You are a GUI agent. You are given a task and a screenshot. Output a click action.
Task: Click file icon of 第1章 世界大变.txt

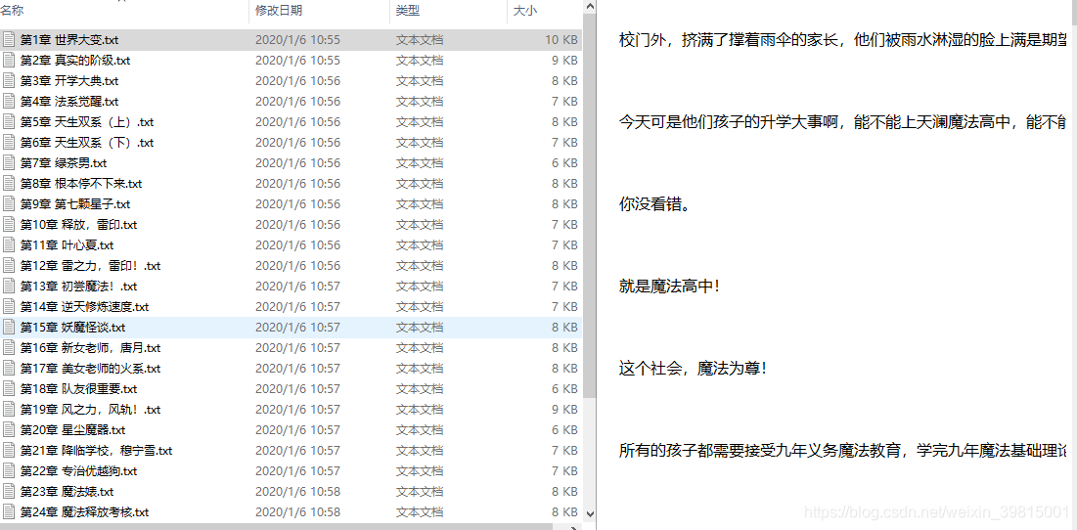[8, 40]
